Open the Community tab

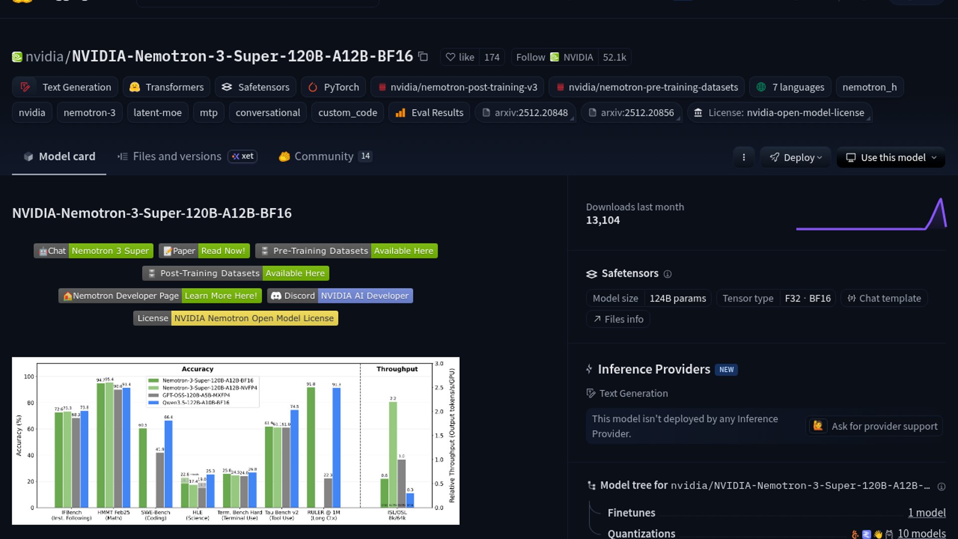tap(323, 157)
